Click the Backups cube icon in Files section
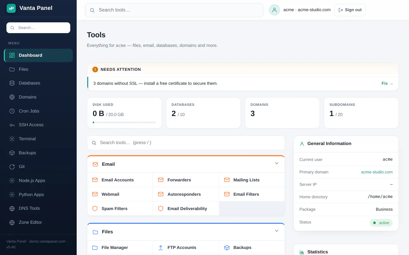409x255 pixels. 227,247
